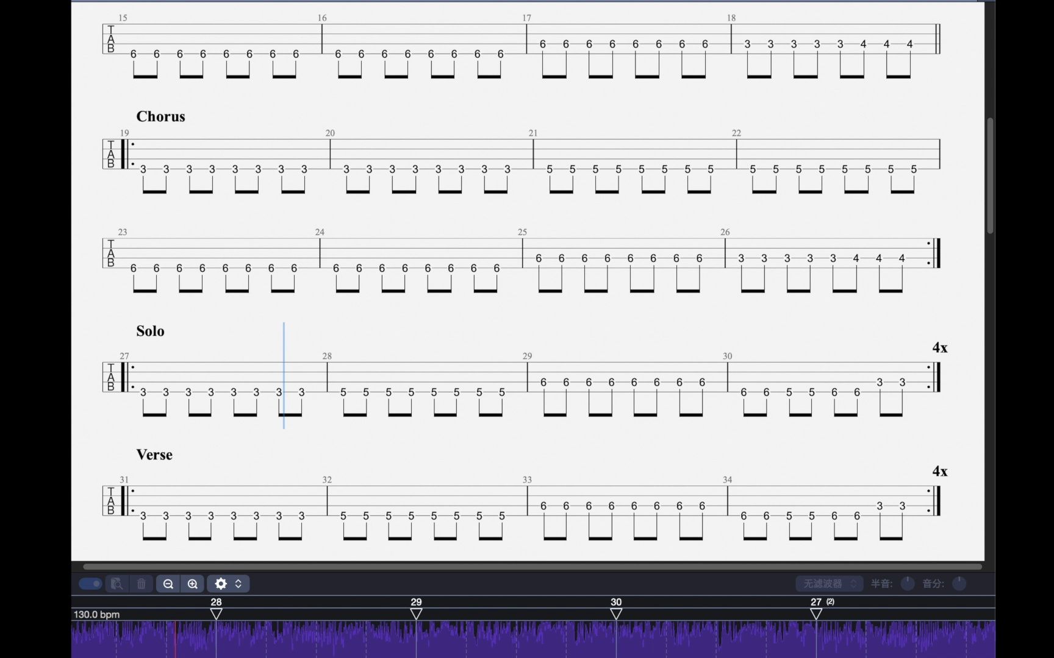Click bar number 19 in the Chorus line
Screen dimensions: 1054x658
124,133
